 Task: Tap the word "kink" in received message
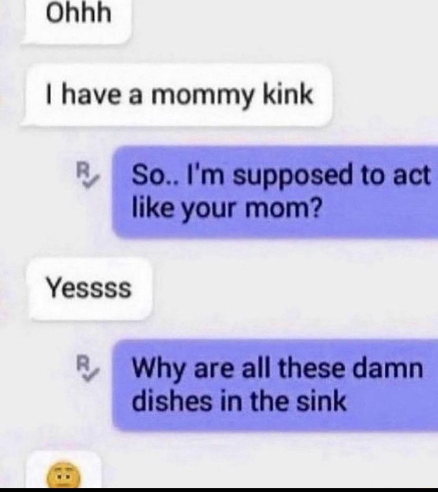click(288, 95)
